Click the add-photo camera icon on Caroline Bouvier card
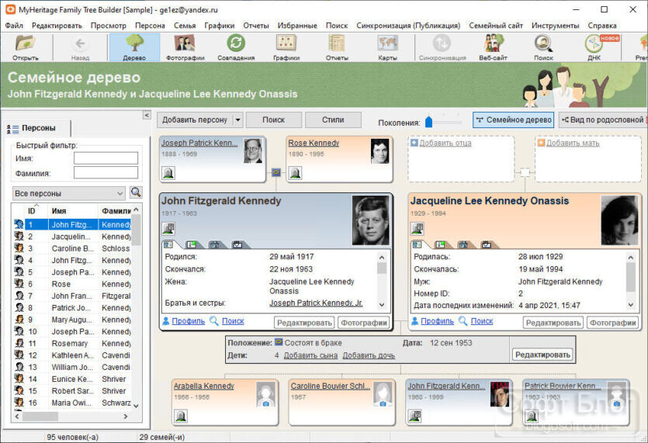This screenshot has height=443, width=648. tap(383, 403)
